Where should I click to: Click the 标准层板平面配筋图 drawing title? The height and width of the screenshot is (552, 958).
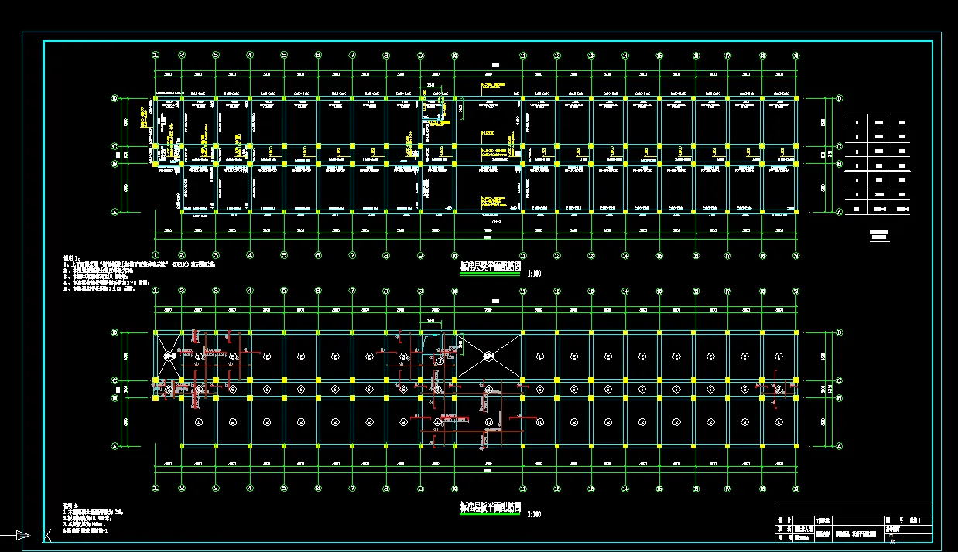point(489,507)
